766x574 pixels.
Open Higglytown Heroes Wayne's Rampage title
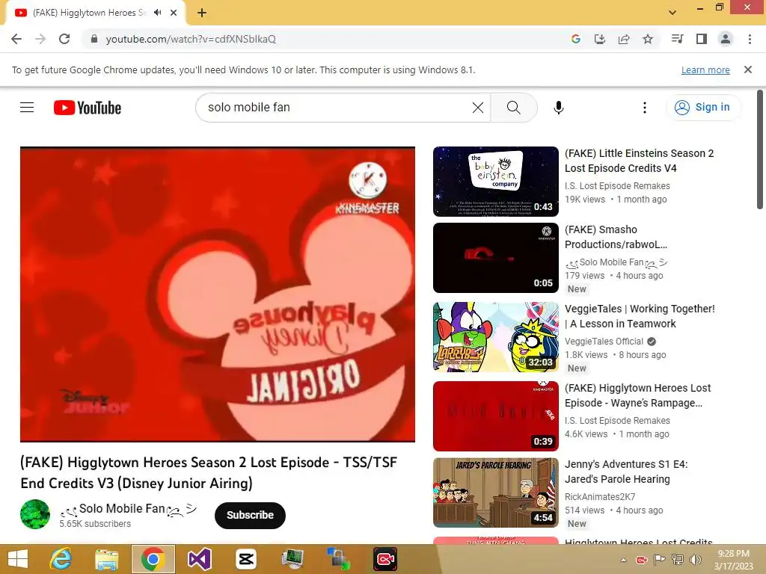637,395
